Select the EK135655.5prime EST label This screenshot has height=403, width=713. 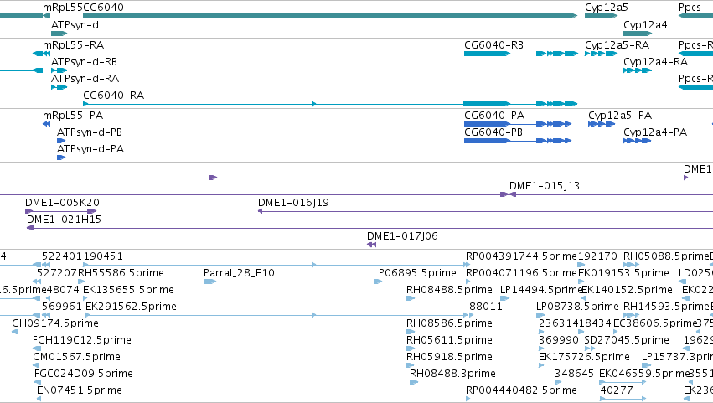point(128,290)
